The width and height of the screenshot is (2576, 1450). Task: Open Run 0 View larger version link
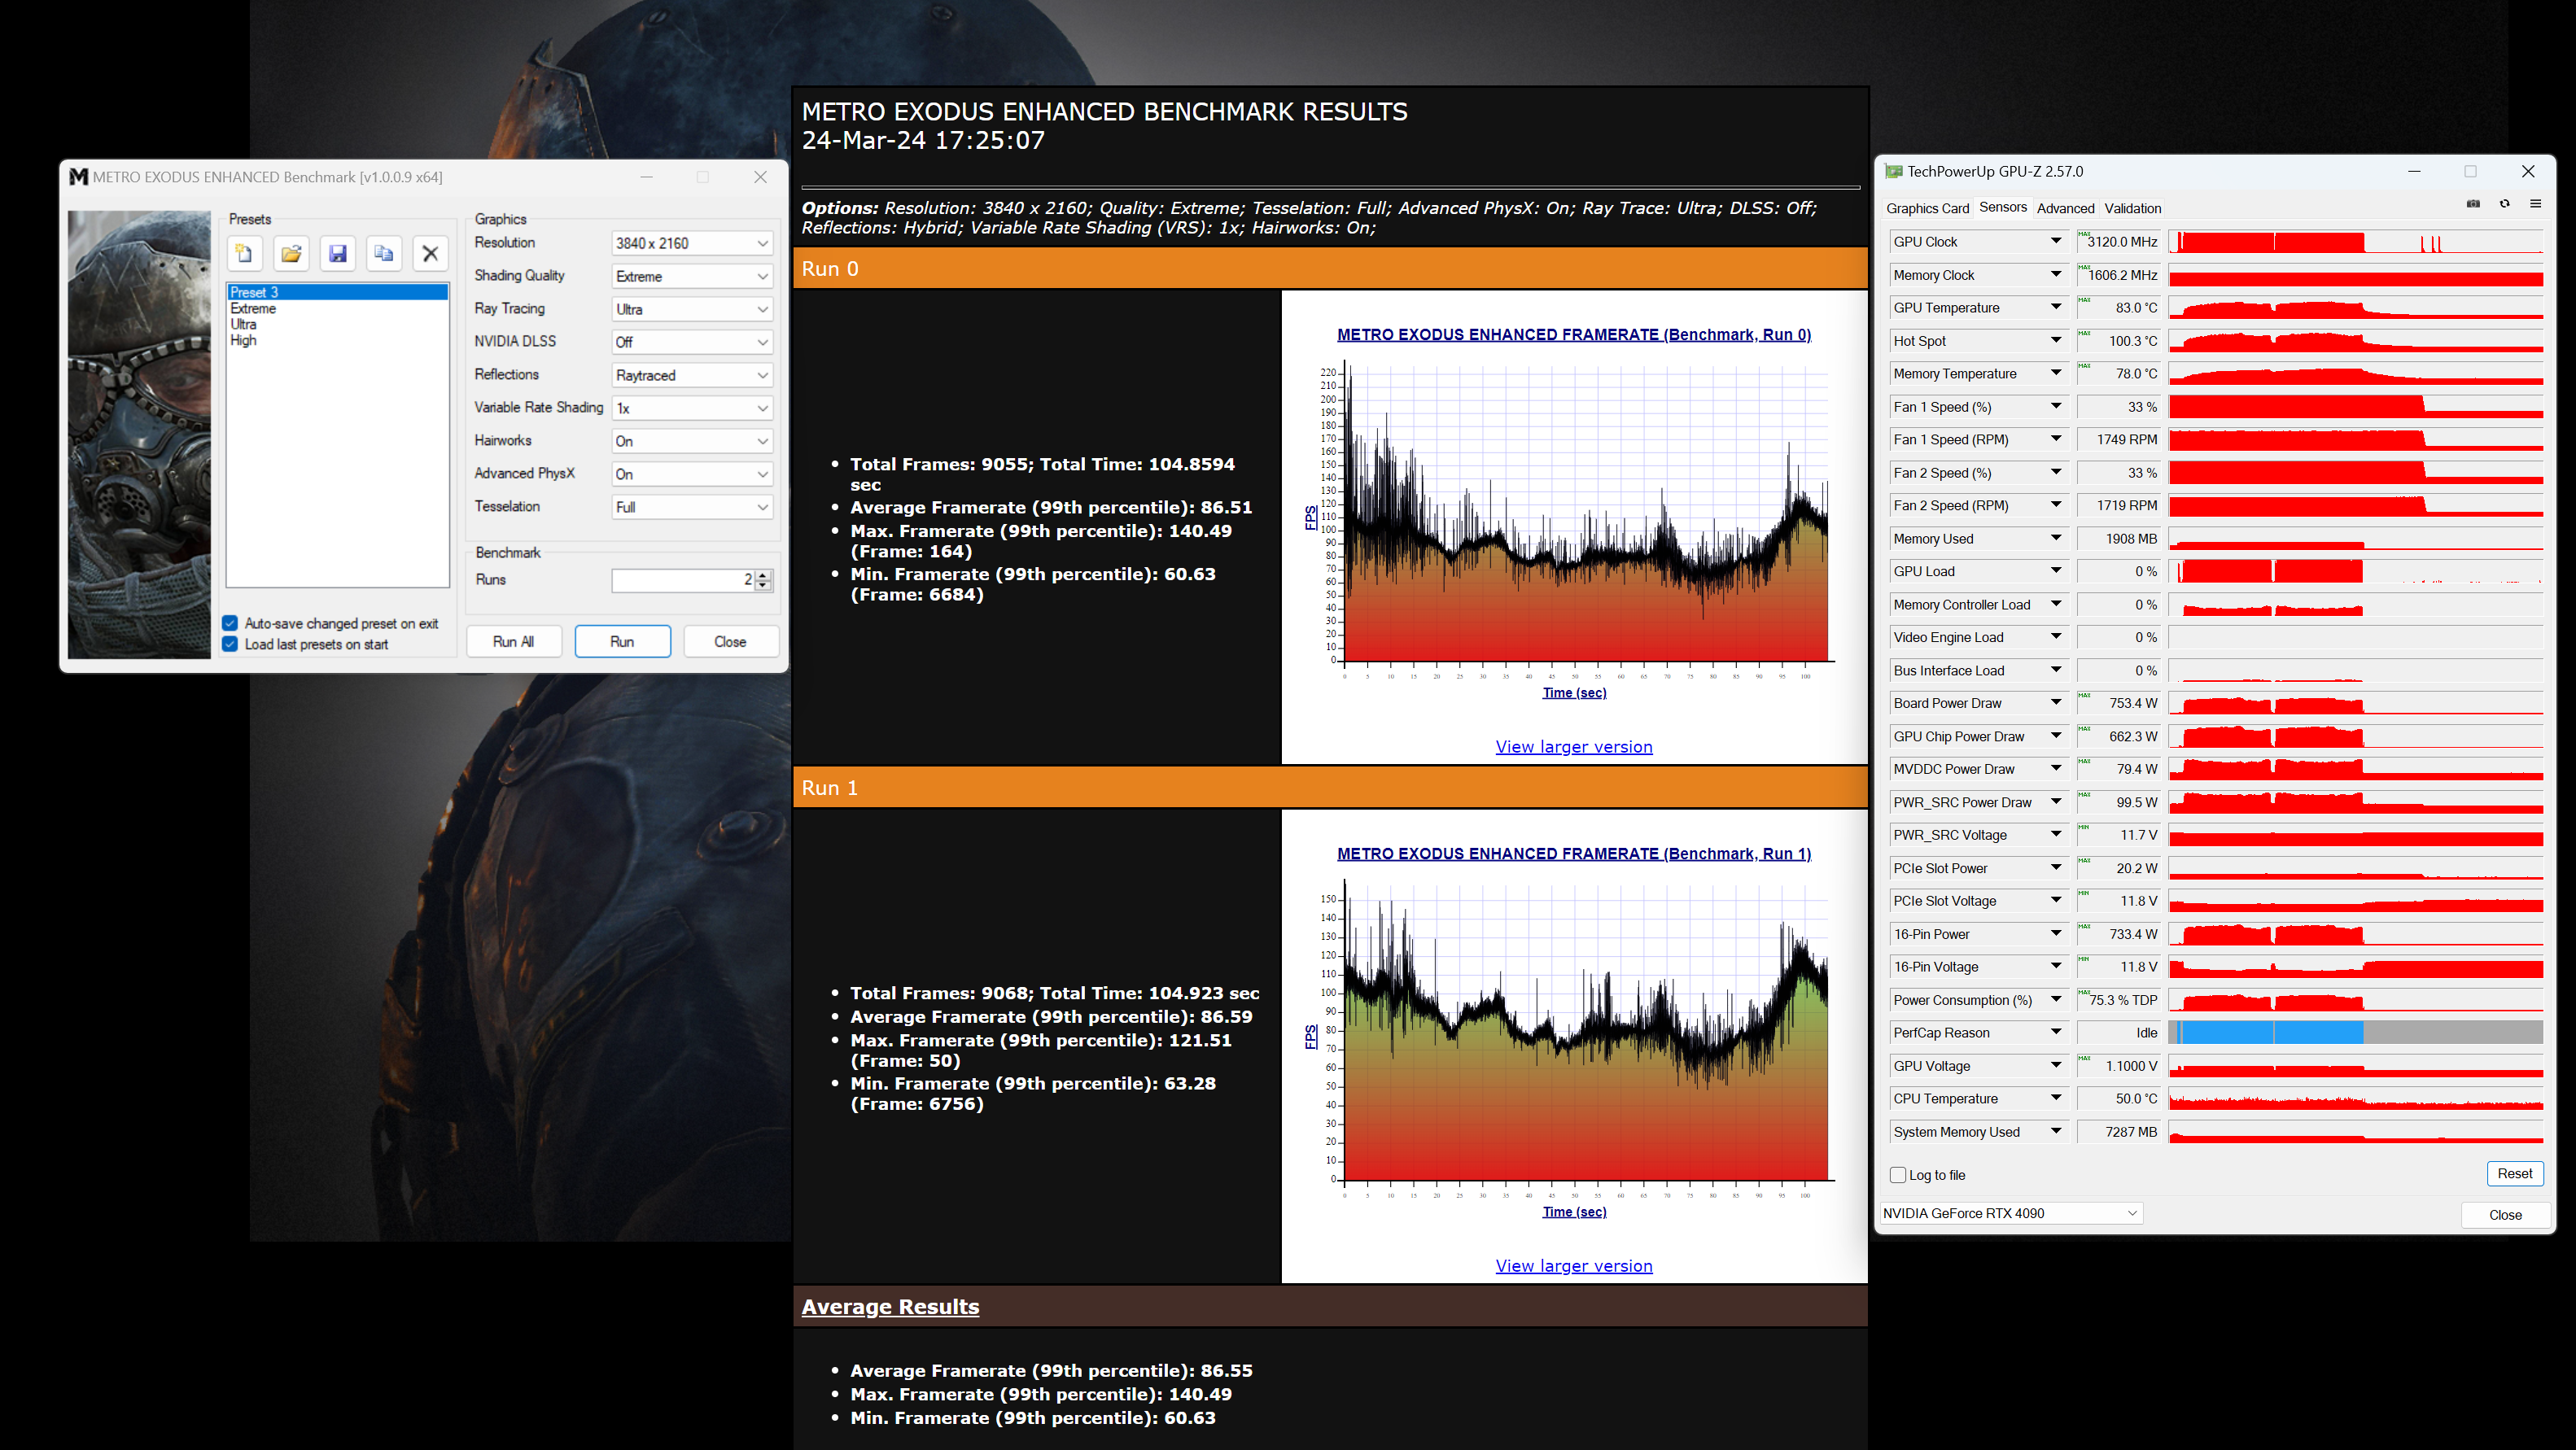(1573, 747)
